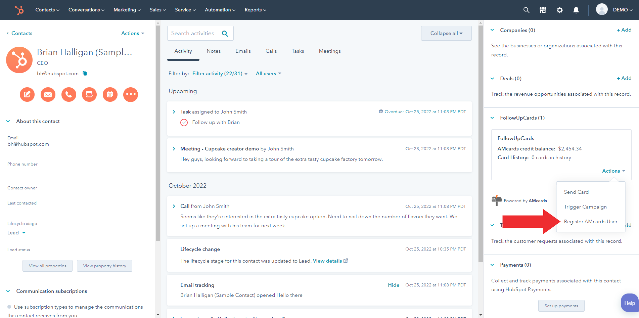Viewport: 639px width, 318px height.
Task: Open external link icon beside View details
Action: coord(346,261)
